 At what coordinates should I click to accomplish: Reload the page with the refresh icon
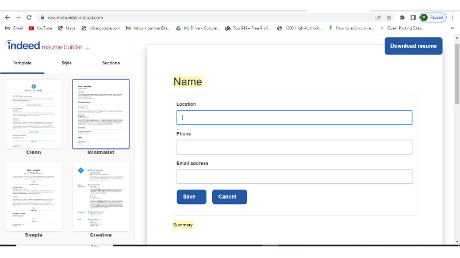pyautogui.click(x=29, y=18)
